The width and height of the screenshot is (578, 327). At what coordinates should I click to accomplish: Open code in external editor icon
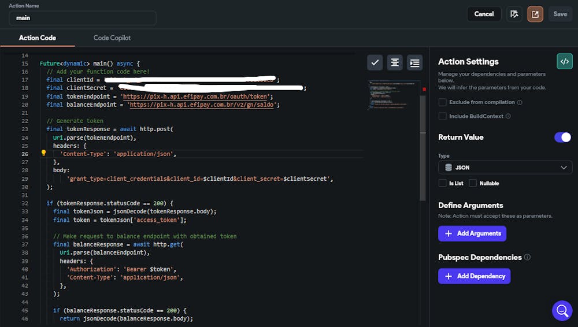click(535, 14)
